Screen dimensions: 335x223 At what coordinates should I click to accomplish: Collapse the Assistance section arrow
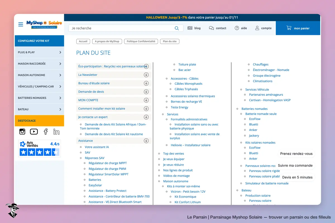pos(146,141)
